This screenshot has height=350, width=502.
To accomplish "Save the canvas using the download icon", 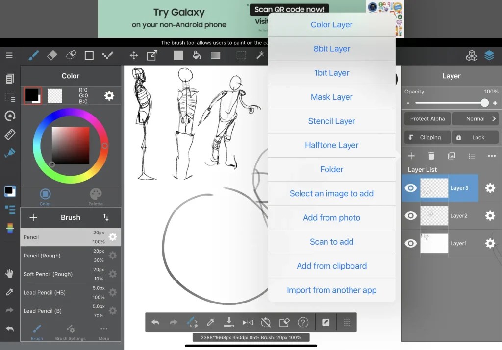I will click(228, 322).
